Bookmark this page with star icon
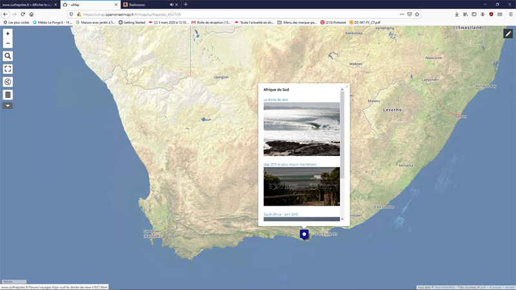The width and height of the screenshot is (516, 290). coord(417,14)
